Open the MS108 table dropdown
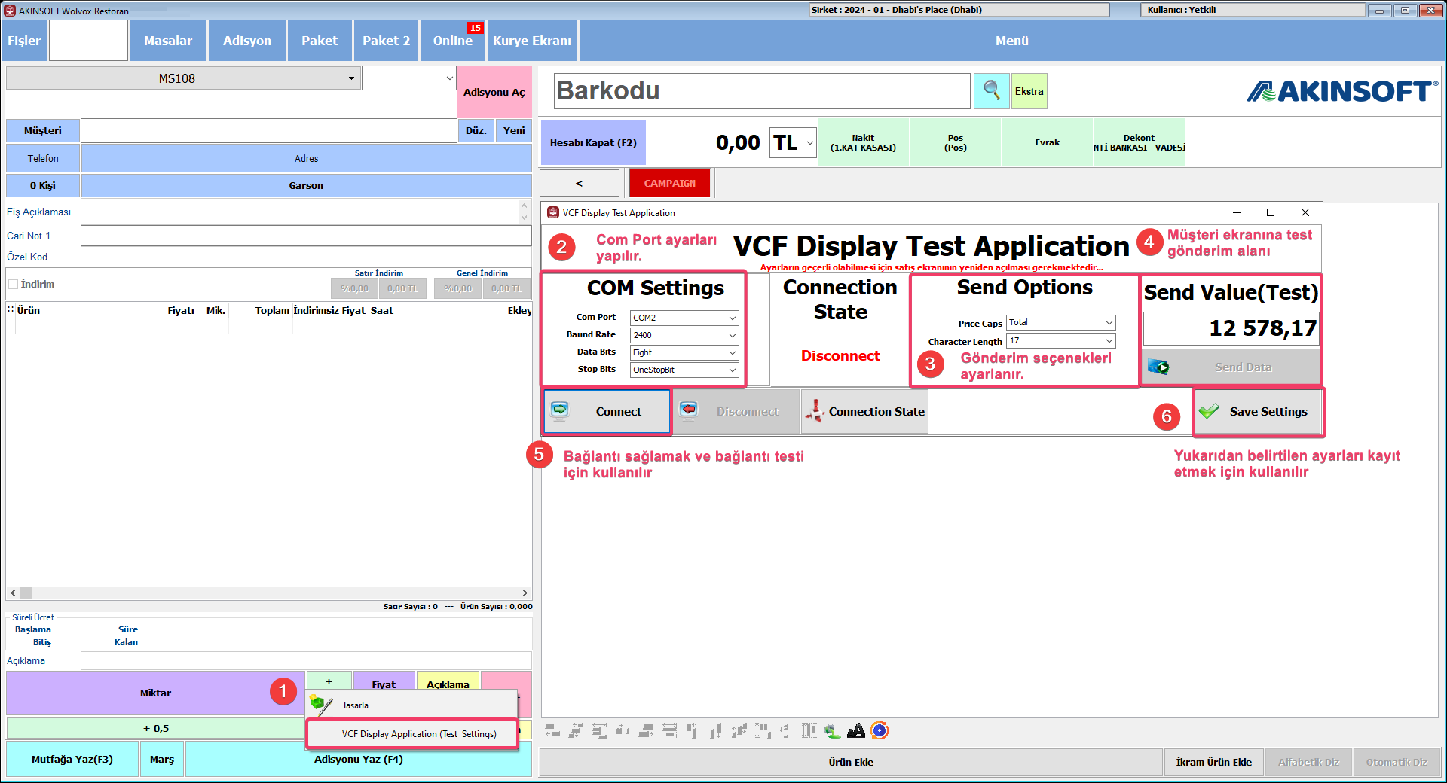 [351, 78]
